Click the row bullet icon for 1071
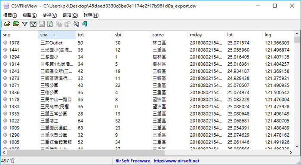The image size is (301, 165). pos(5,85)
